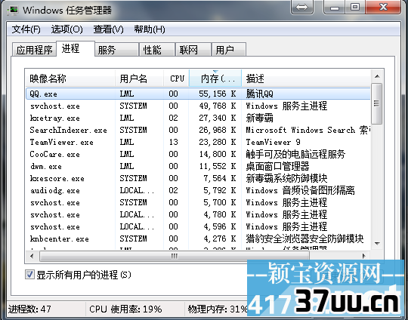Click the horizontal scrollbar thumb
The height and width of the screenshot is (320, 408).
click(x=175, y=256)
